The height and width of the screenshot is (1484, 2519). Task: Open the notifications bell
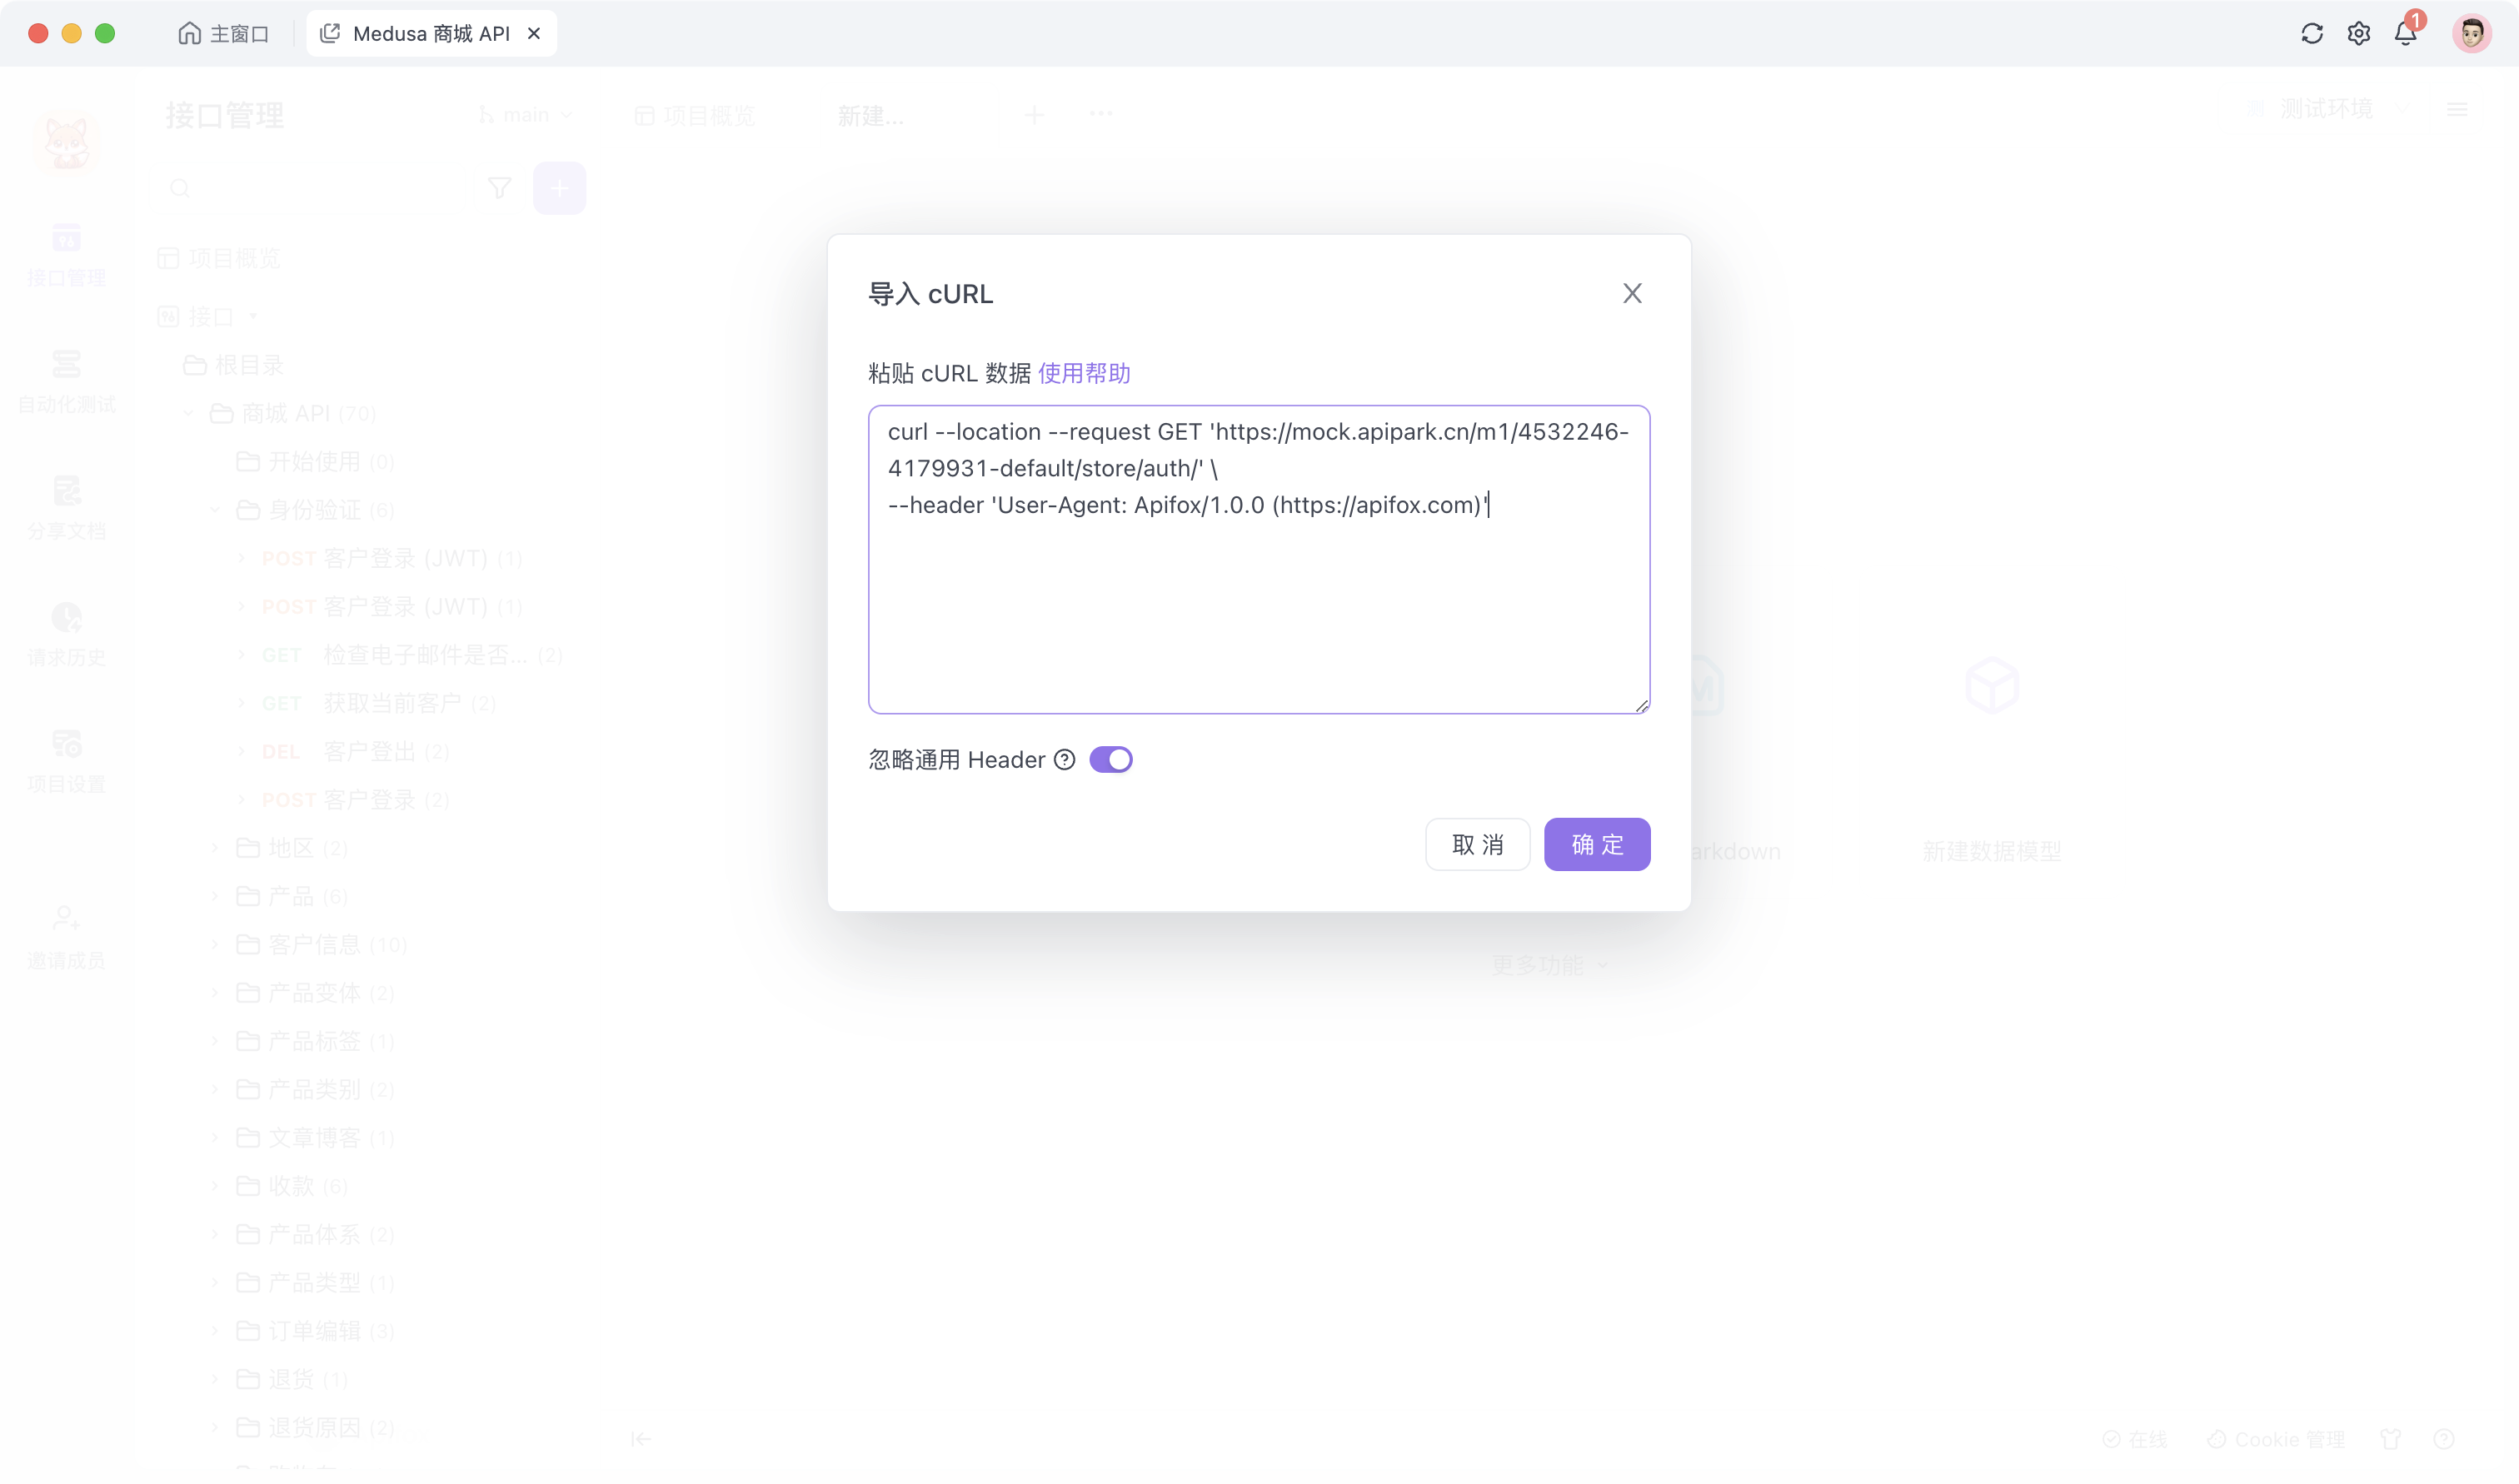[x=2405, y=34]
